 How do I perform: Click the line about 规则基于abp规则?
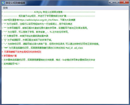48,16
